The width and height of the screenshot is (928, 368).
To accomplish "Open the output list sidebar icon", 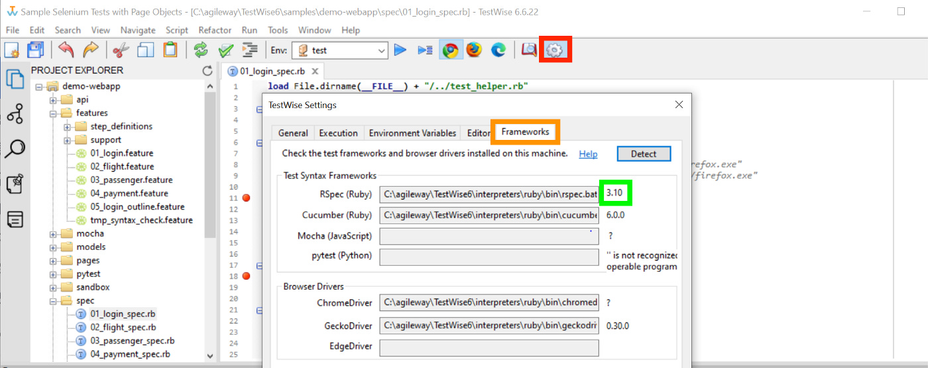I will (x=15, y=219).
